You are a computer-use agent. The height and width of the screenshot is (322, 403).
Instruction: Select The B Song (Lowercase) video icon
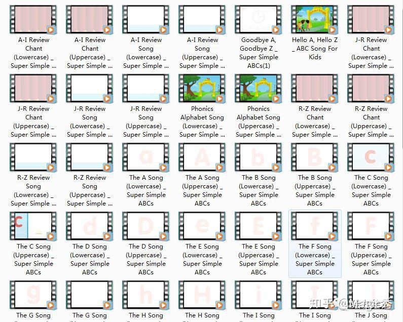click(x=259, y=157)
